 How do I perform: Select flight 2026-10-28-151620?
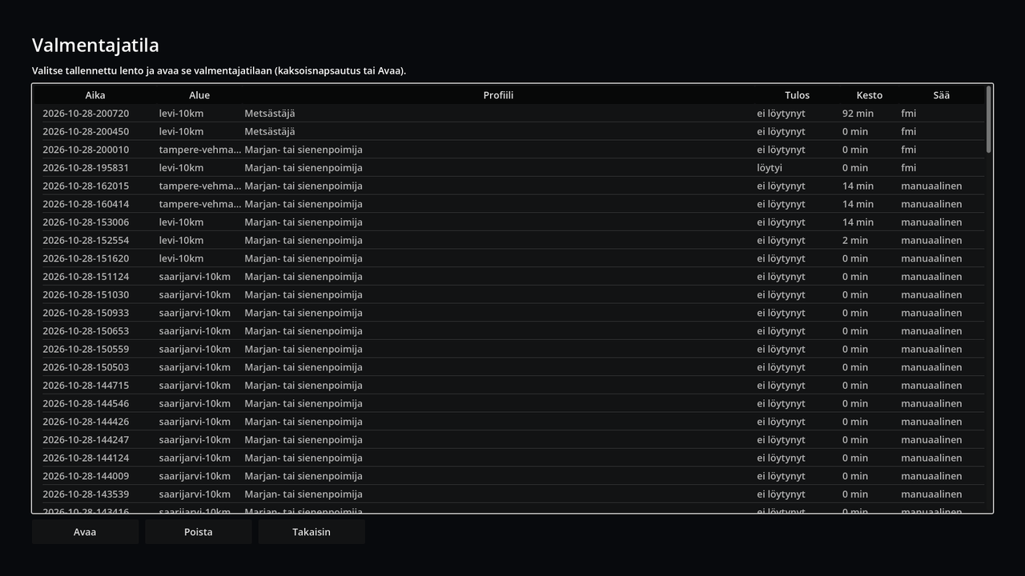click(513, 258)
